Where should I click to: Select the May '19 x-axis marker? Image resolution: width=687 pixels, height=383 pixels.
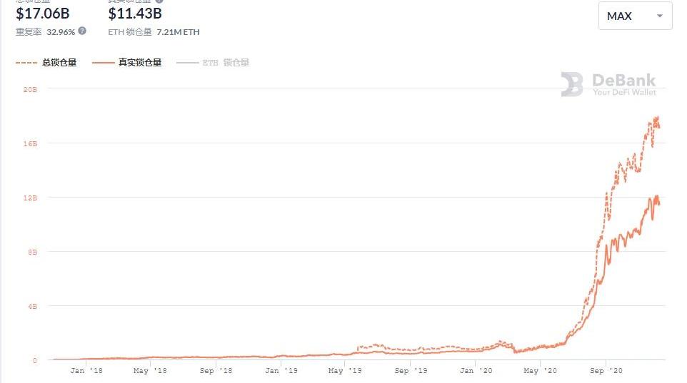344,371
